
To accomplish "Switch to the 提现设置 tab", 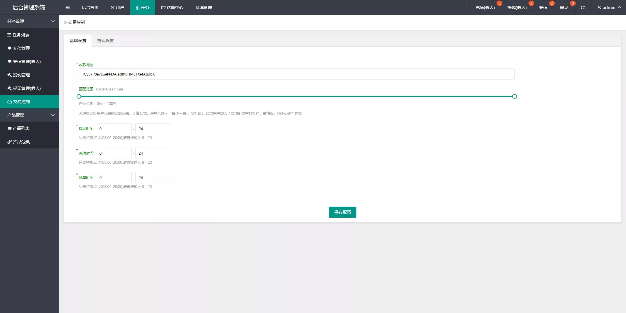I will (x=105, y=40).
